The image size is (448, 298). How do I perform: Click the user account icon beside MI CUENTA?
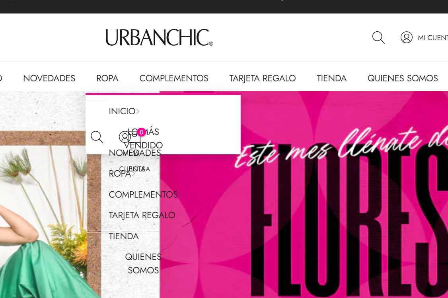(x=406, y=37)
